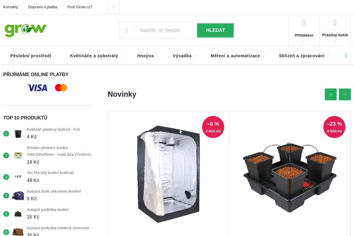Click the Visa payment logo

pyautogui.click(x=37, y=88)
